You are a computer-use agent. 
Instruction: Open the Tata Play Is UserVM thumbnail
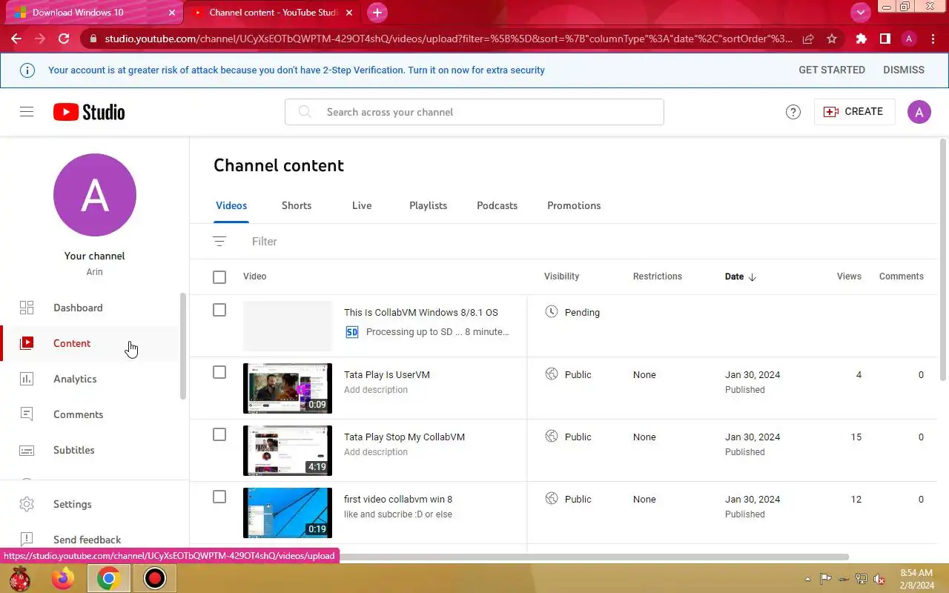(x=288, y=388)
